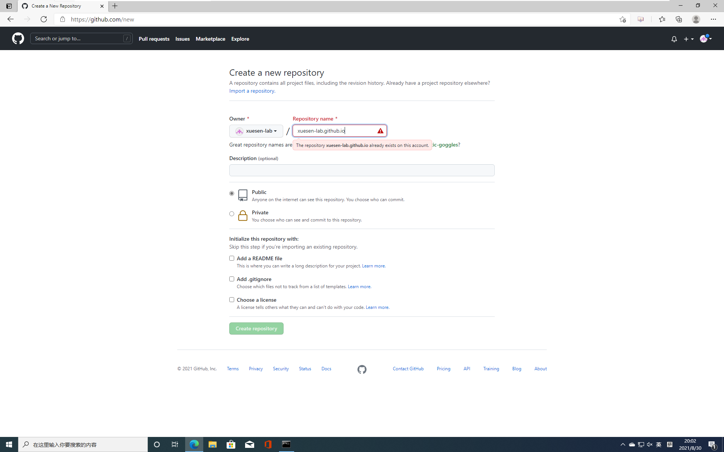Open Docs footer link

coord(326,369)
